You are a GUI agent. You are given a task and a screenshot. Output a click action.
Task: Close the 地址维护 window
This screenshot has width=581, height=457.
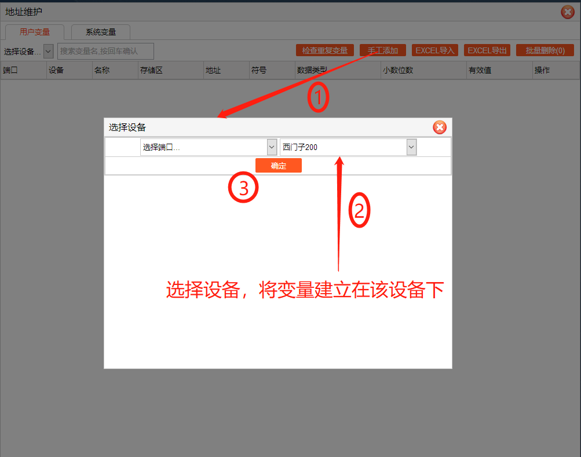point(567,12)
